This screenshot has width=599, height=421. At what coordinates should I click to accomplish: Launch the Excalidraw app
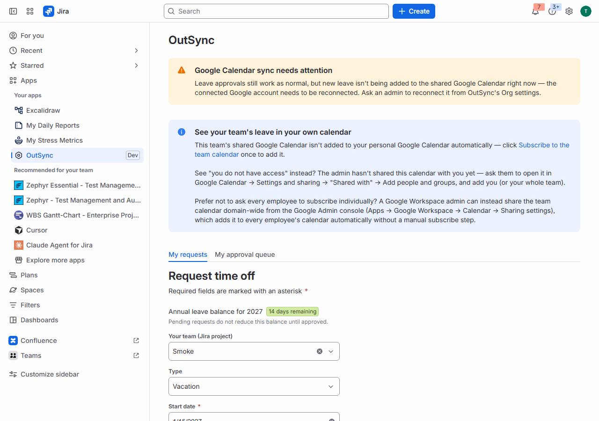[x=77, y=110]
